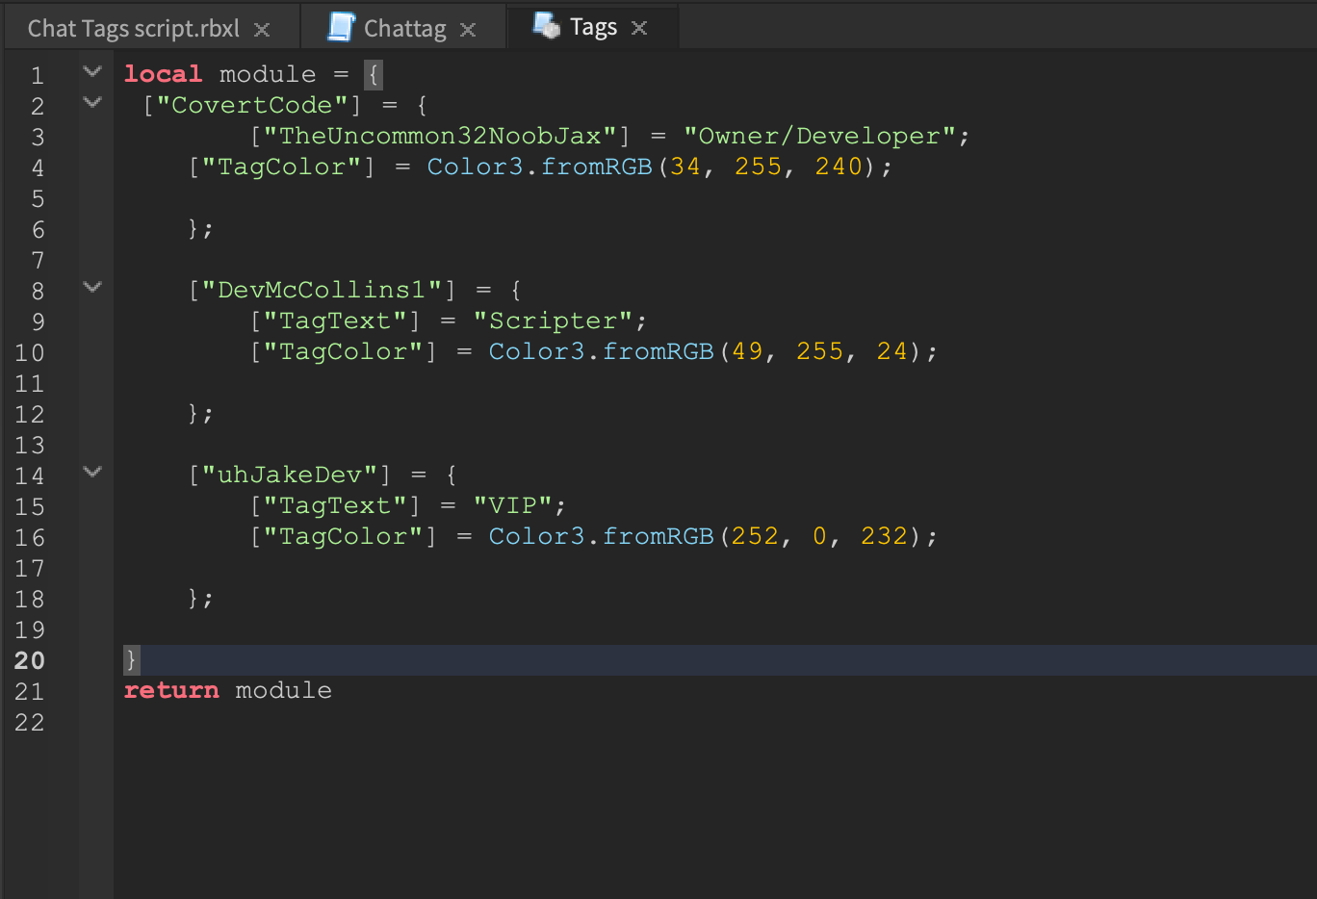Viewport: 1317px width, 899px height.
Task: Close the Chat Tags script.rbxl tab
Action: click(x=261, y=27)
